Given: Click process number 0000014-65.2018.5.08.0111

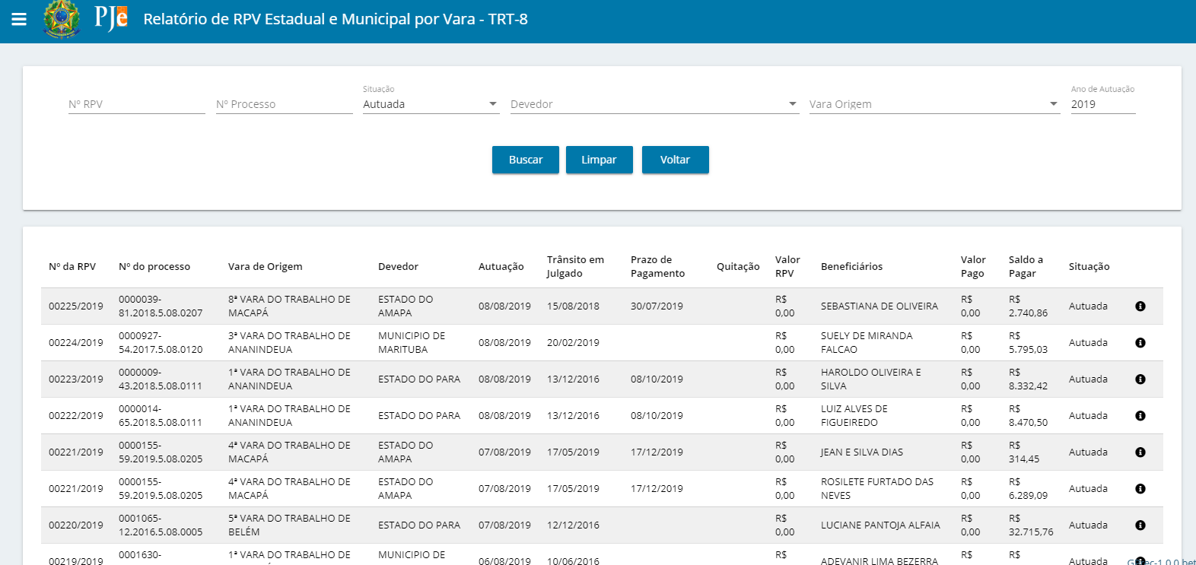Looking at the screenshot, I should [x=161, y=416].
